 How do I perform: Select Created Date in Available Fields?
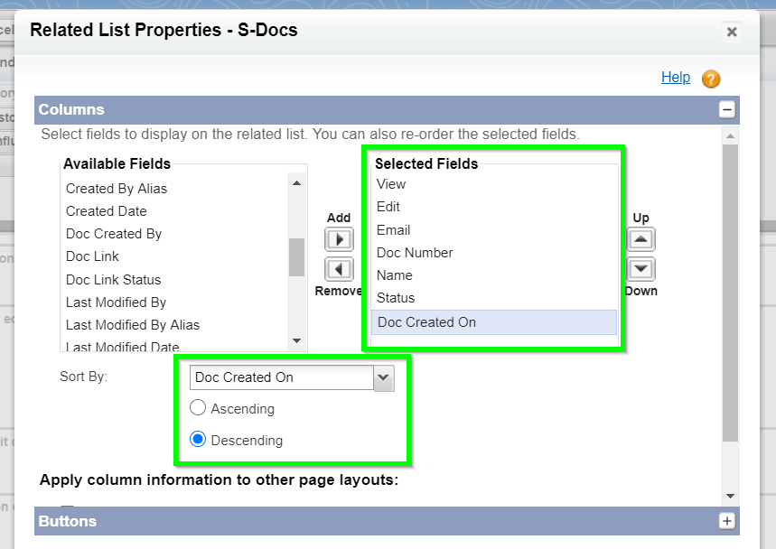tap(175, 211)
